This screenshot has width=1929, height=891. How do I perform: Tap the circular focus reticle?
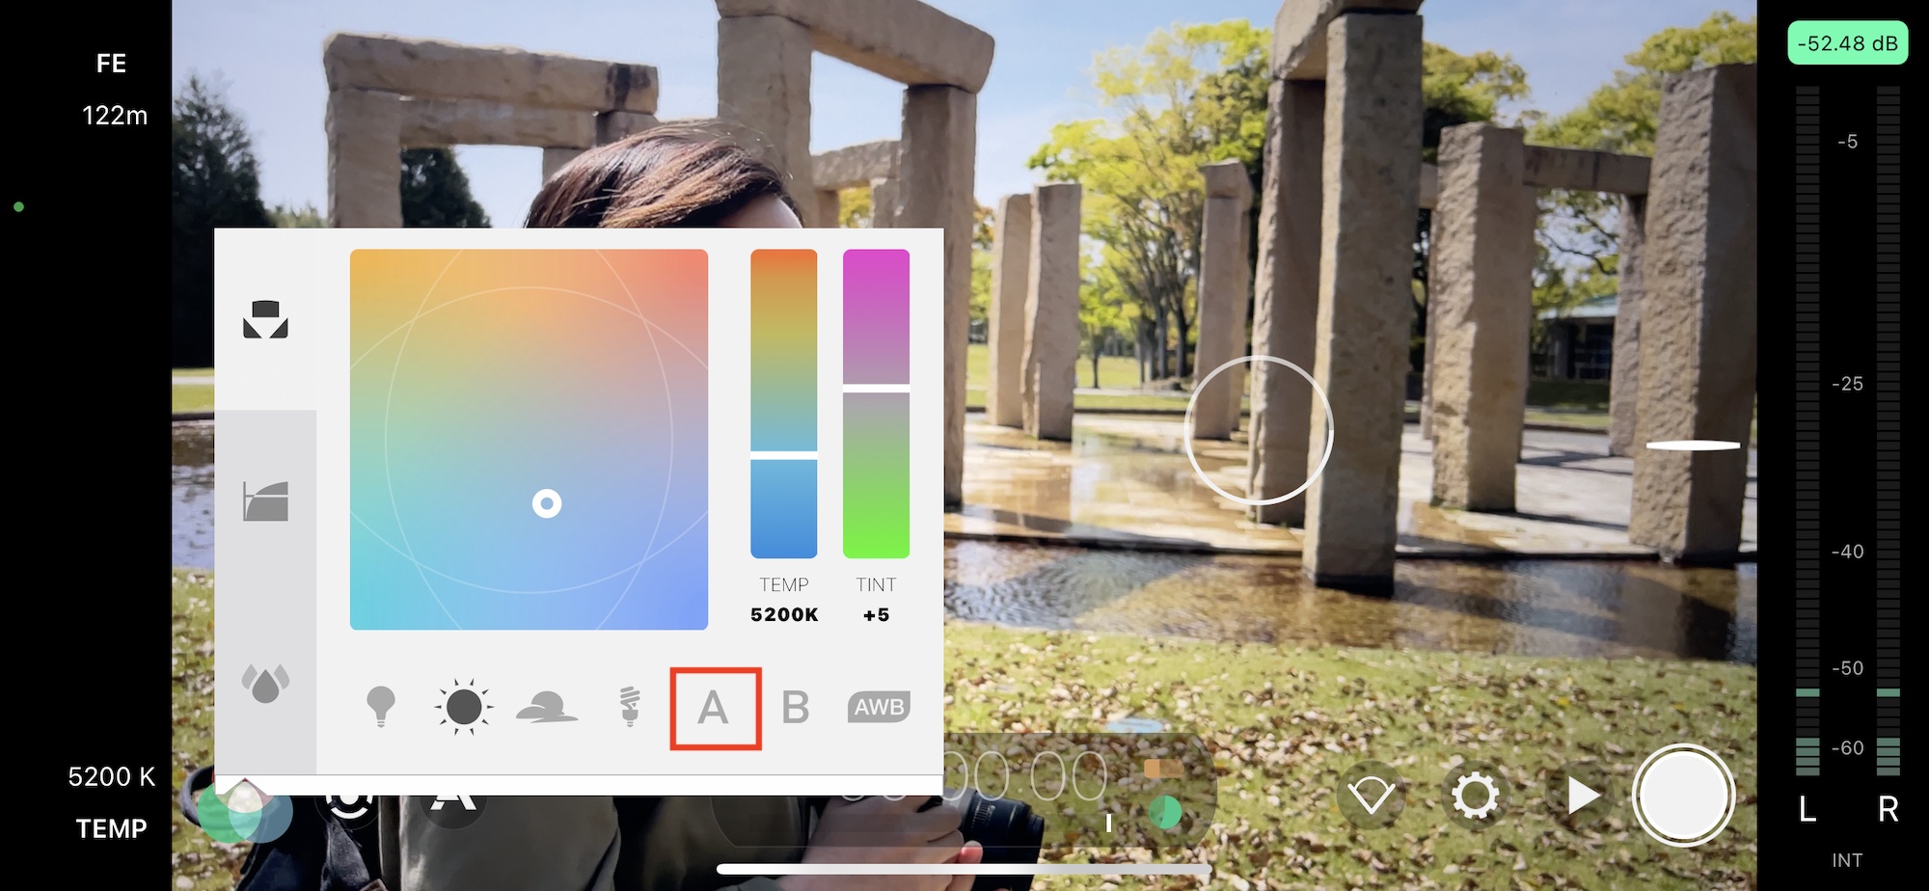tap(1259, 430)
